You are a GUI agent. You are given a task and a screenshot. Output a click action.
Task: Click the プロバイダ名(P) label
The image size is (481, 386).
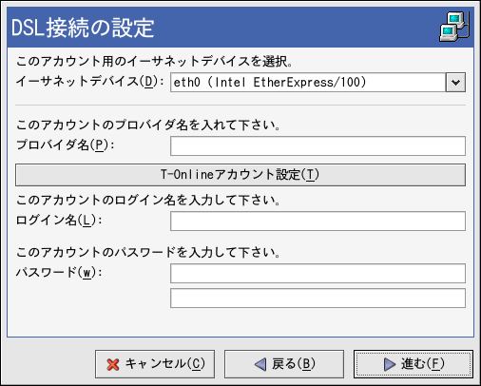pyautogui.click(x=66, y=145)
